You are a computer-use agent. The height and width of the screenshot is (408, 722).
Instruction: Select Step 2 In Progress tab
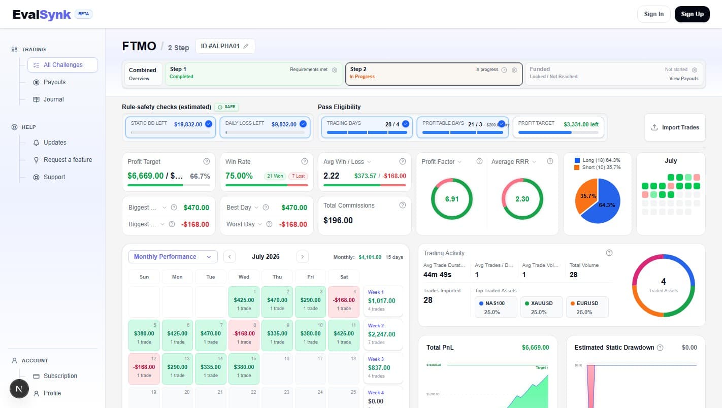pos(434,74)
